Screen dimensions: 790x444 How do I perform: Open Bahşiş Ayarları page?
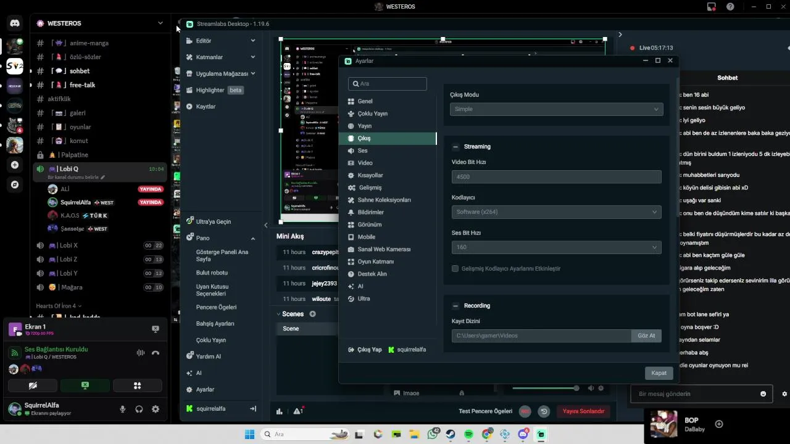(215, 324)
